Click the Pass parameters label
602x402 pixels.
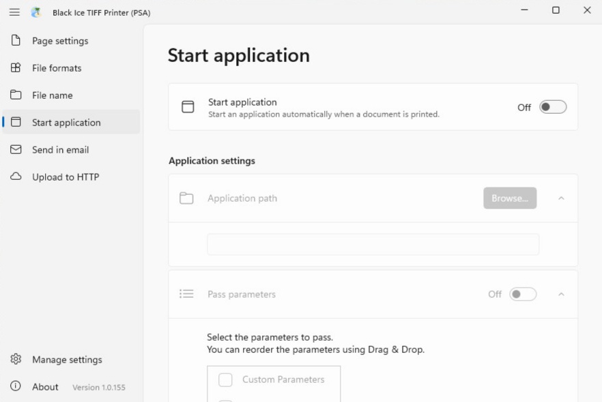point(242,294)
